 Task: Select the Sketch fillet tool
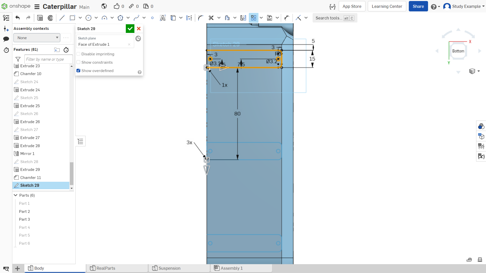[201, 18]
